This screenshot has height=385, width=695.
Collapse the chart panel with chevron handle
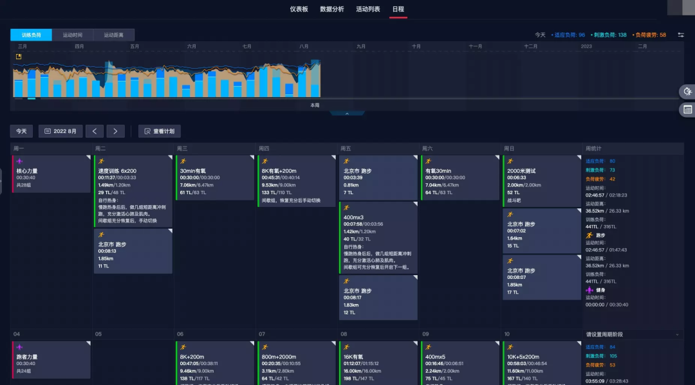347,114
